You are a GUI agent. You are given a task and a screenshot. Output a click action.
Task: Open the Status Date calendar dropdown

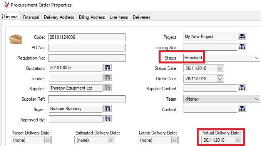(220, 68)
